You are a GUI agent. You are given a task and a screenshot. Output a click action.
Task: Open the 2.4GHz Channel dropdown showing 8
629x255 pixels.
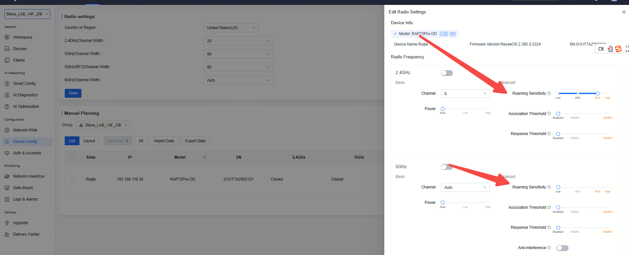click(465, 94)
